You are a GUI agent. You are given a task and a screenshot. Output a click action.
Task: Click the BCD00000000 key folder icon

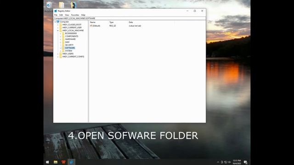[x=63, y=33]
